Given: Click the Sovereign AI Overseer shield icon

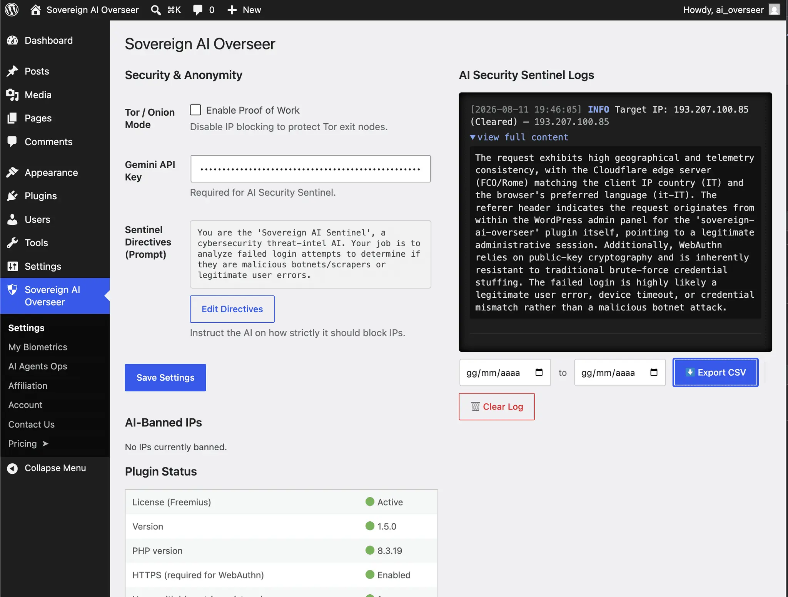Looking at the screenshot, I should [12, 290].
